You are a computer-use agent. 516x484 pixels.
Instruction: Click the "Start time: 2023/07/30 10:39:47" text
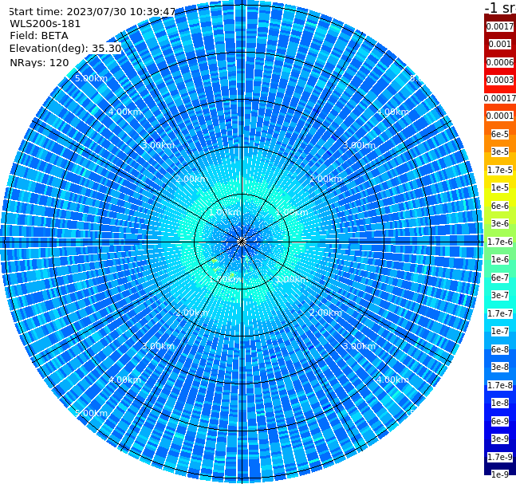[x=93, y=11]
